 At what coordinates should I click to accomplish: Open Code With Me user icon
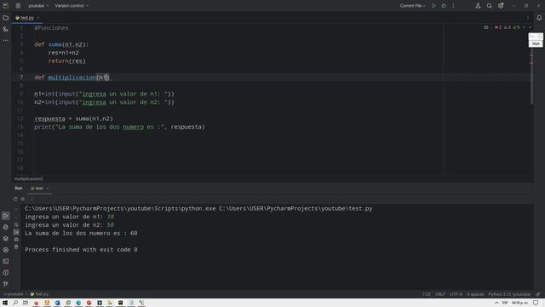point(478,6)
